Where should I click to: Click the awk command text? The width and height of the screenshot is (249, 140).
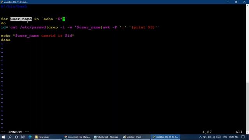[106, 27]
